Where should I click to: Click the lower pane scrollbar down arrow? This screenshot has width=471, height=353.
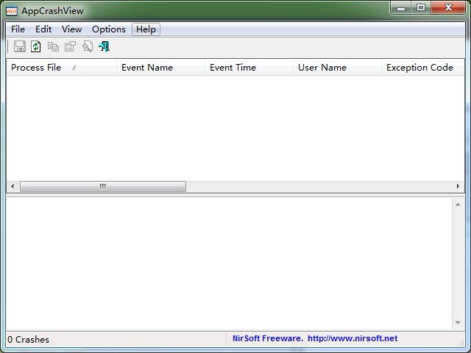[x=458, y=323]
